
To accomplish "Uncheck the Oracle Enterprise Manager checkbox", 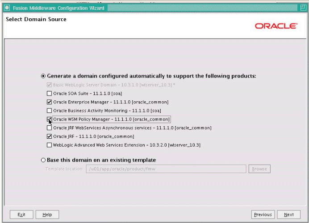I will click(49, 102).
